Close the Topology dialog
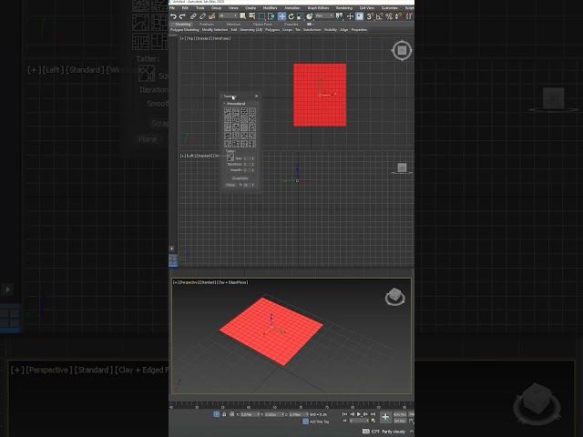 256,97
